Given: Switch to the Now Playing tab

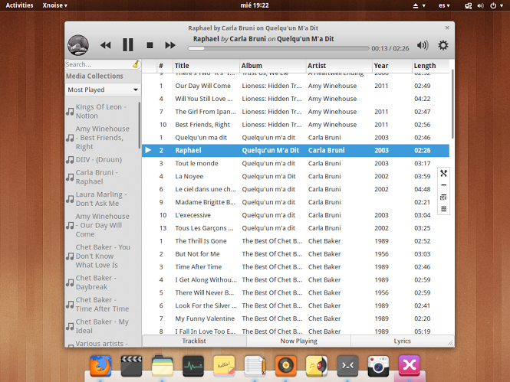Looking at the screenshot, I should click(298, 341).
